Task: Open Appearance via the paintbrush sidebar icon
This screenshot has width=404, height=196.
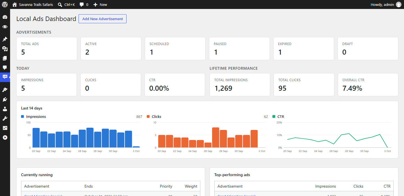Action: pyautogui.click(x=5, y=90)
